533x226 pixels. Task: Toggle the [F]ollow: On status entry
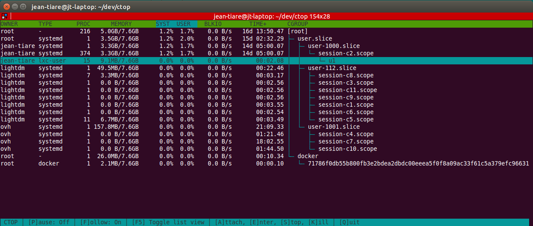(x=101, y=222)
